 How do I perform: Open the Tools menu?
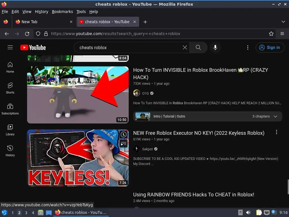[81, 12]
